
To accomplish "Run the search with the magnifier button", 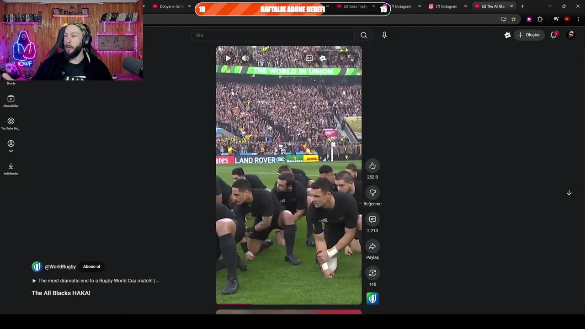I will pos(364,35).
